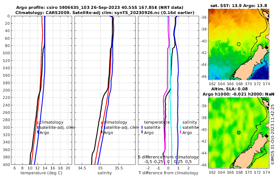Click 'climatology' legend text in salinity panel
The image size is (276, 177).
point(116,122)
